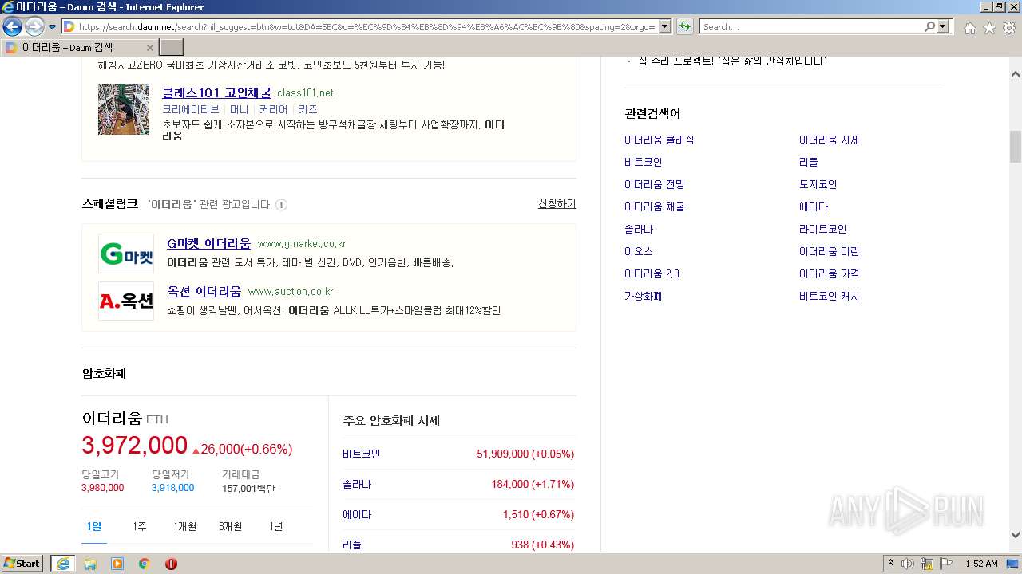The width and height of the screenshot is (1022, 574).
Task: Click the vertical scrollbar thumb
Action: tap(1015, 146)
